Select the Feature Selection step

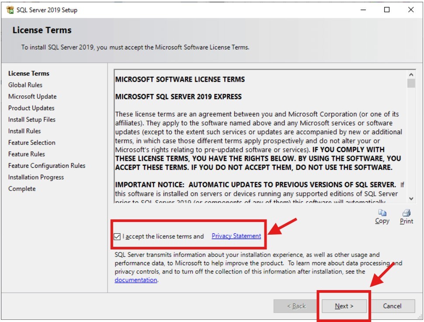click(31, 142)
